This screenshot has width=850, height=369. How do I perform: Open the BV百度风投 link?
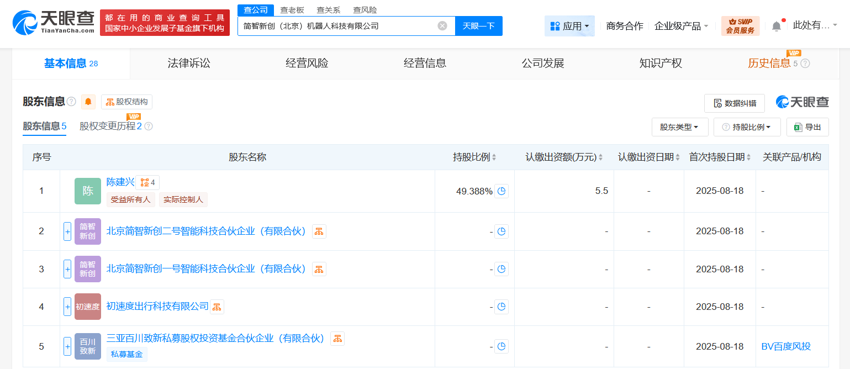tap(786, 346)
